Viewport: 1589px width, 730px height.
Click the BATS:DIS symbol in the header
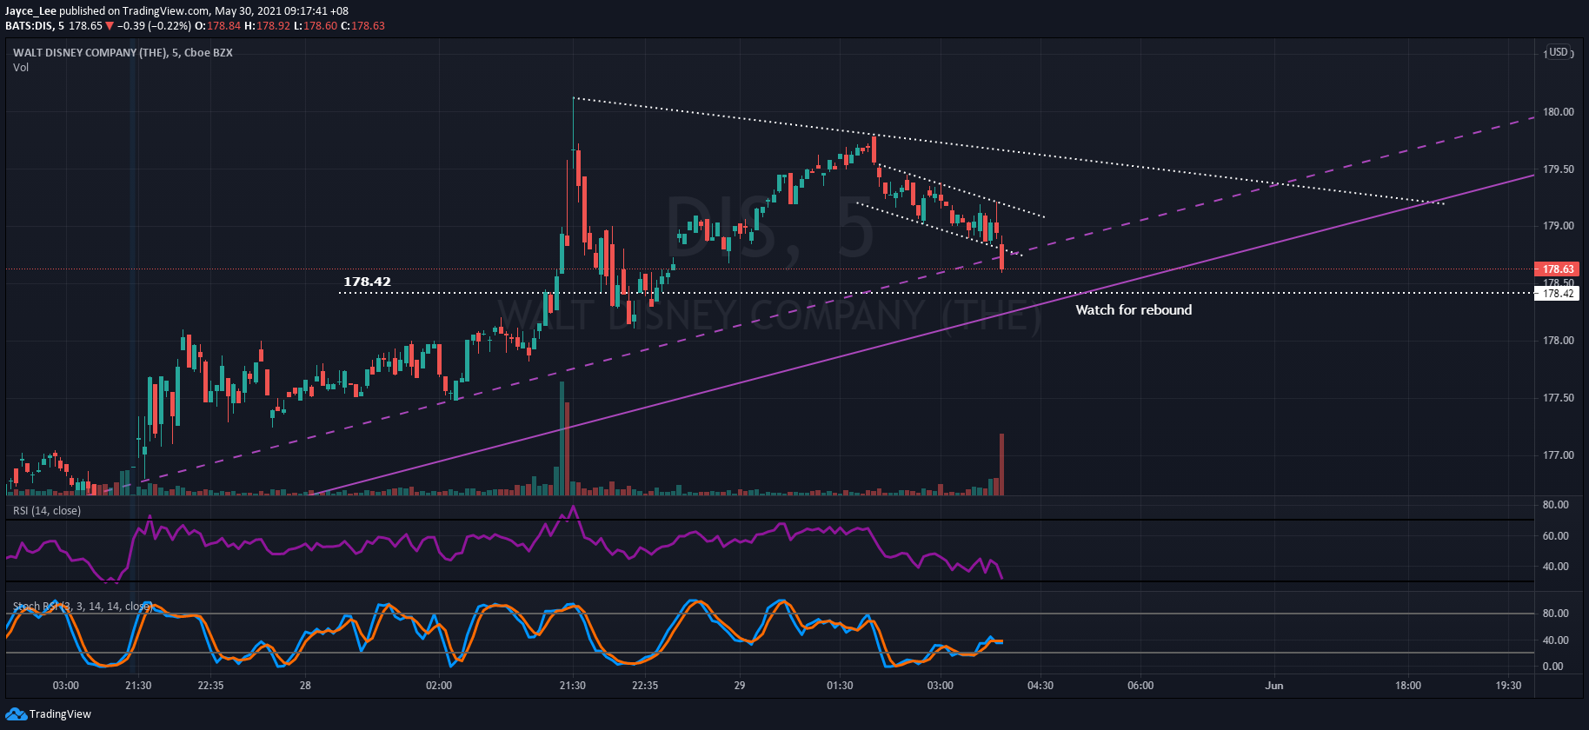pyautogui.click(x=30, y=25)
